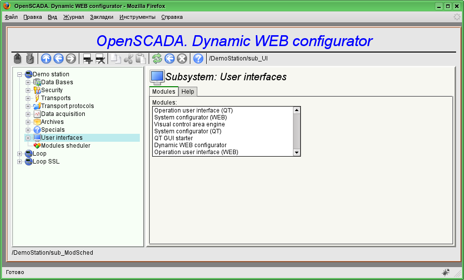Click the Add item toolbar icon
Screen dimensions: 464x280
pos(88,58)
